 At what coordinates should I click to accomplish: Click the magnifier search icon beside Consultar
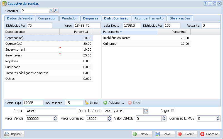(x=56, y=11)
